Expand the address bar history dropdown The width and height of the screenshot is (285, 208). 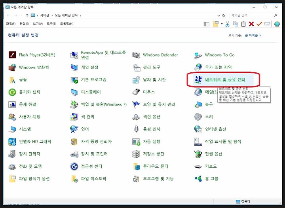coord(218,15)
